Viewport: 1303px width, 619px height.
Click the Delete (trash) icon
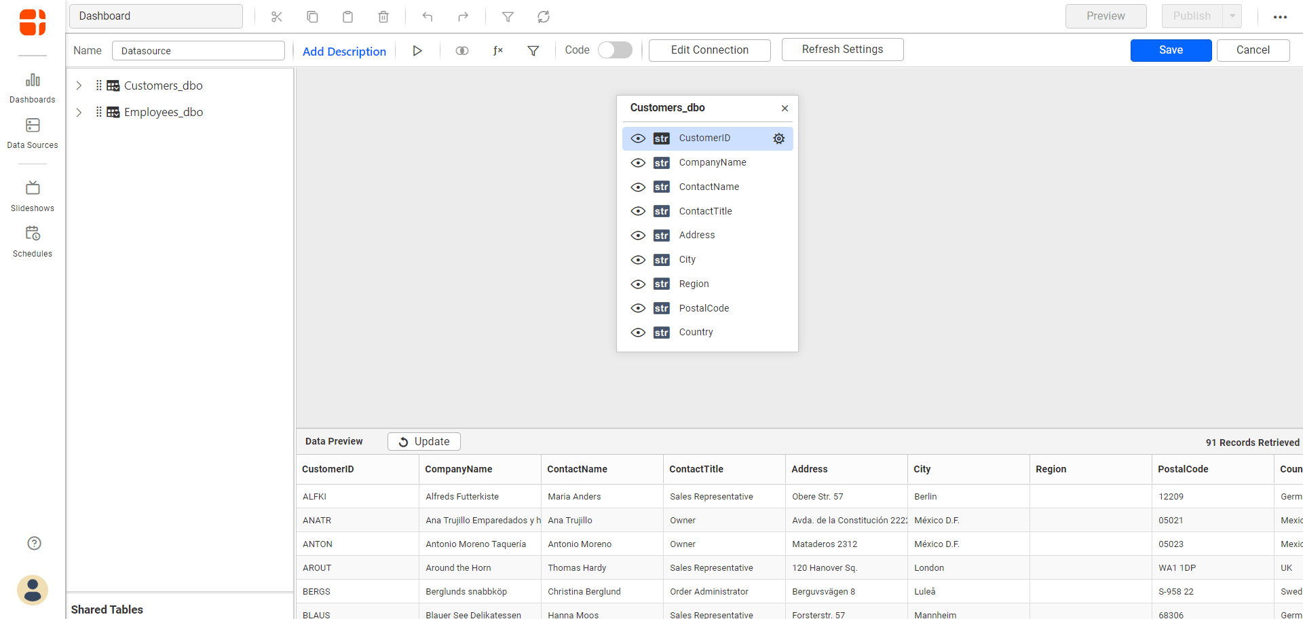coord(383,16)
